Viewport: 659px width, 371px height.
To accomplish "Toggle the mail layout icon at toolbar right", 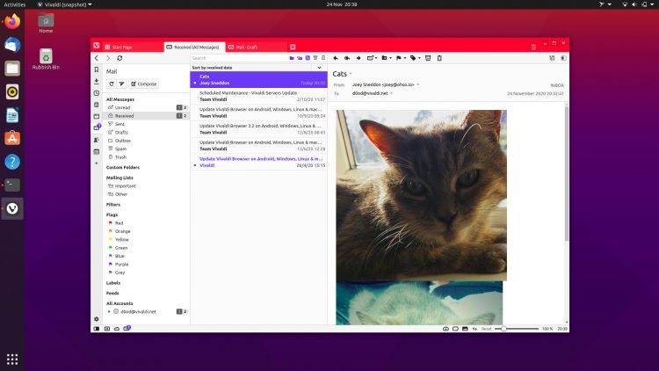I will [563, 58].
